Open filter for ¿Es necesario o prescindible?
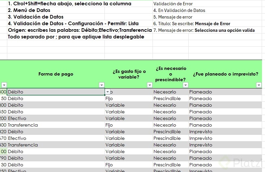The width and height of the screenshot is (265, 172). [186, 85]
